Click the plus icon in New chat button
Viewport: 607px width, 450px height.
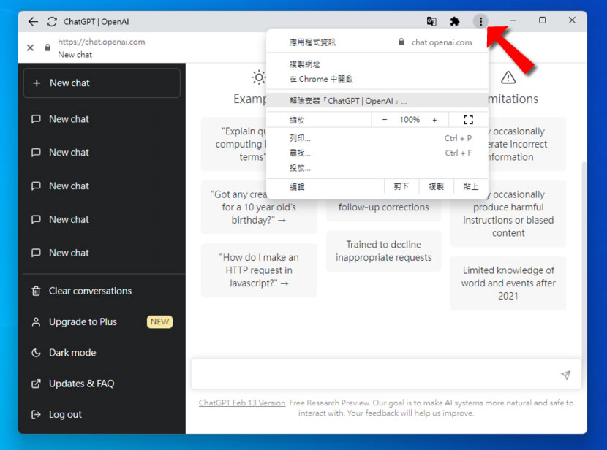37,83
